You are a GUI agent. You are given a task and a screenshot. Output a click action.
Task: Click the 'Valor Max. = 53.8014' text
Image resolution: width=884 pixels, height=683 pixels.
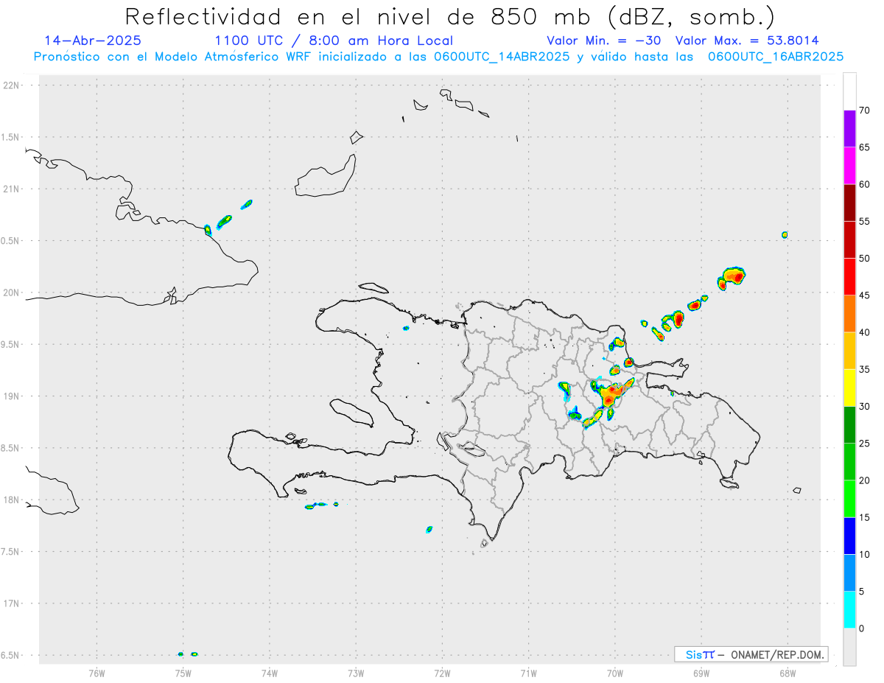[x=746, y=41]
